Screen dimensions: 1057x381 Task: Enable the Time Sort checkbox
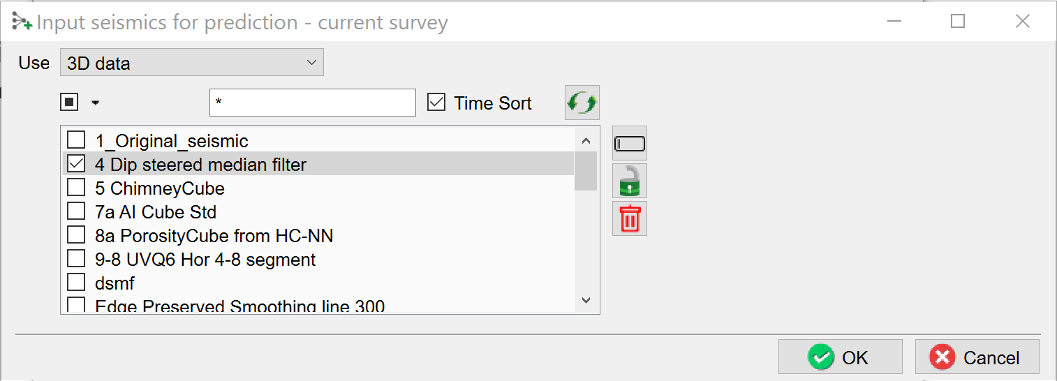click(x=436, y=103)
